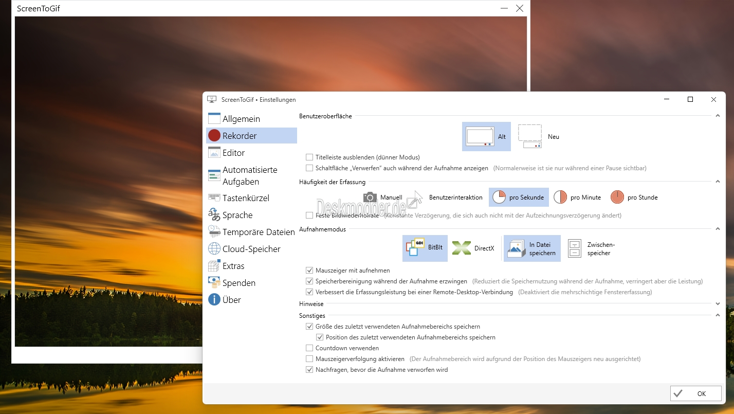This screenshot has width=734, height=414.
Task: Click the Spenden donation icon
Action: [214, 283]
